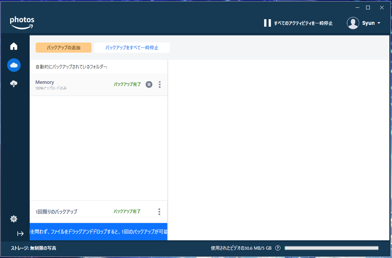Close the Amazon Photos window
The width and height of the screenshot is (392, 258).
382,8
